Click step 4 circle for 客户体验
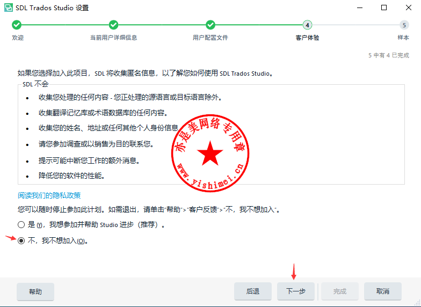The width and height of the screenshot is (421, 307). 307,25
